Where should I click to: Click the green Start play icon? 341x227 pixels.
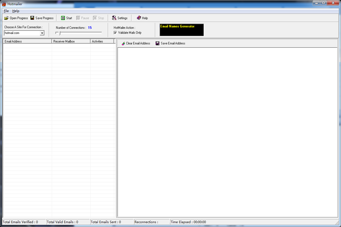[x=63, y=18]
